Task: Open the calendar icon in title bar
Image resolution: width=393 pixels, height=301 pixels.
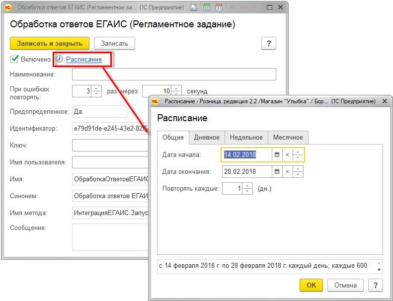Action: point(219,7)
